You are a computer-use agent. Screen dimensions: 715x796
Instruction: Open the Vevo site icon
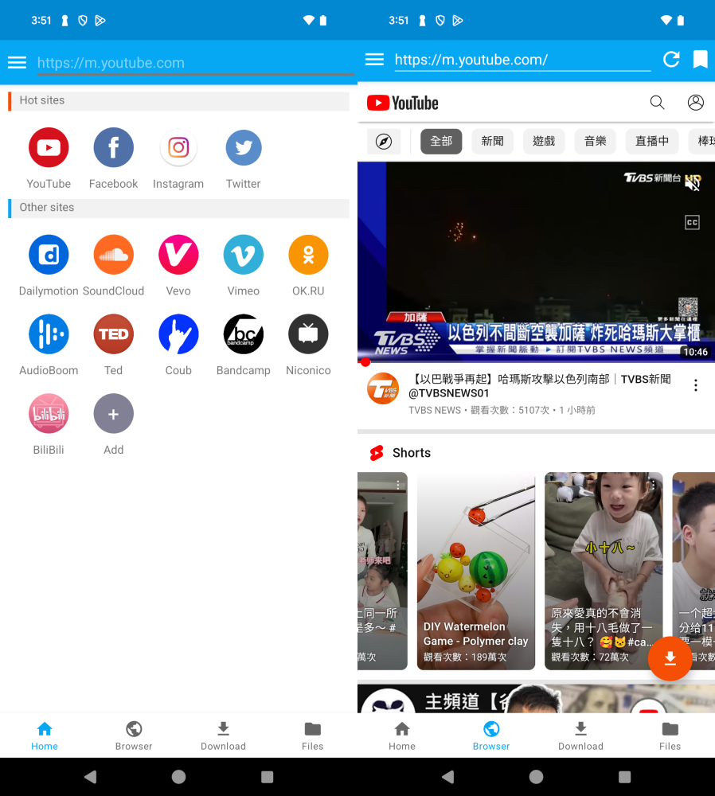(178, 255)
